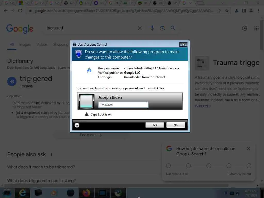Open Google Lens image search

coord(162,28)
